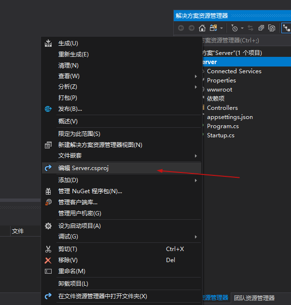The height and width of the screenshot is (305, 291).
Task: Select 限定为此范围(S) entry
Action: (x=122, y=134)
